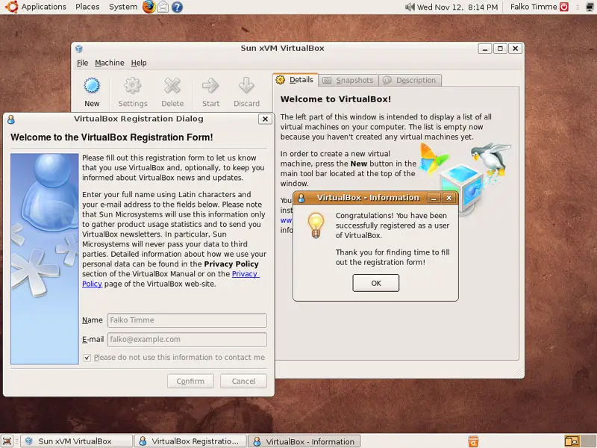Open the Places menu
The image size is (597, 448).
pyautogui.click(x=87, y=7)
